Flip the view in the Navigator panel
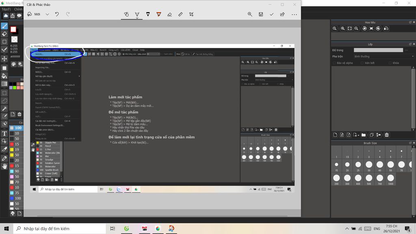This screenshot has height=234, width=416. tap(386, 28)
